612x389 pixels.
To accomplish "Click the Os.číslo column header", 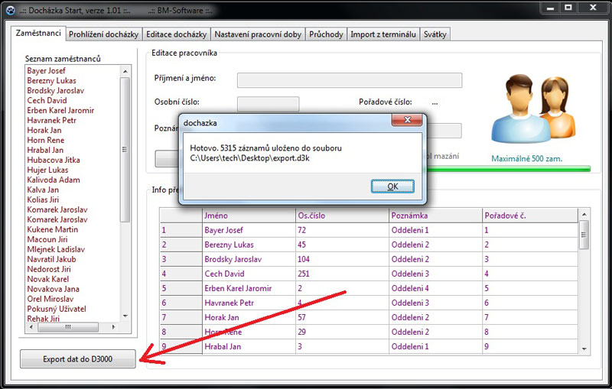I will click(x=342, y=216).
